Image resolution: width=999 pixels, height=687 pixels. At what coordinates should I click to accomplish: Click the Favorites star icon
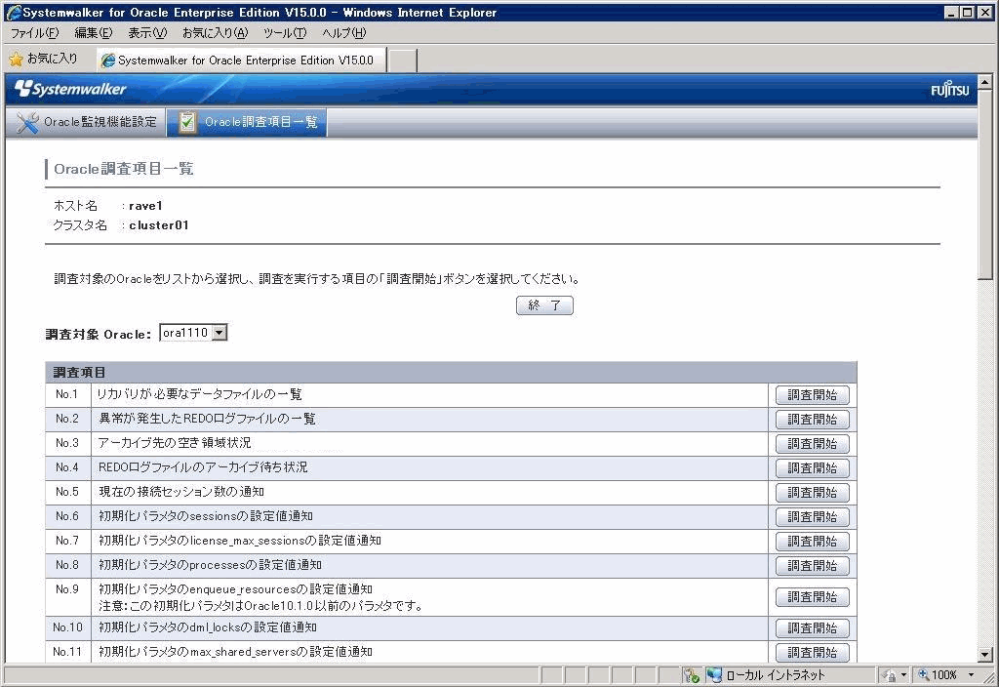[16, 60]
